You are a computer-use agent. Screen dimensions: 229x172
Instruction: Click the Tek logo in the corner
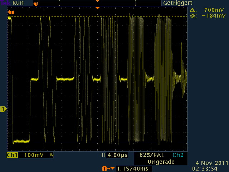pyautogui.click(x=5, y=3)
